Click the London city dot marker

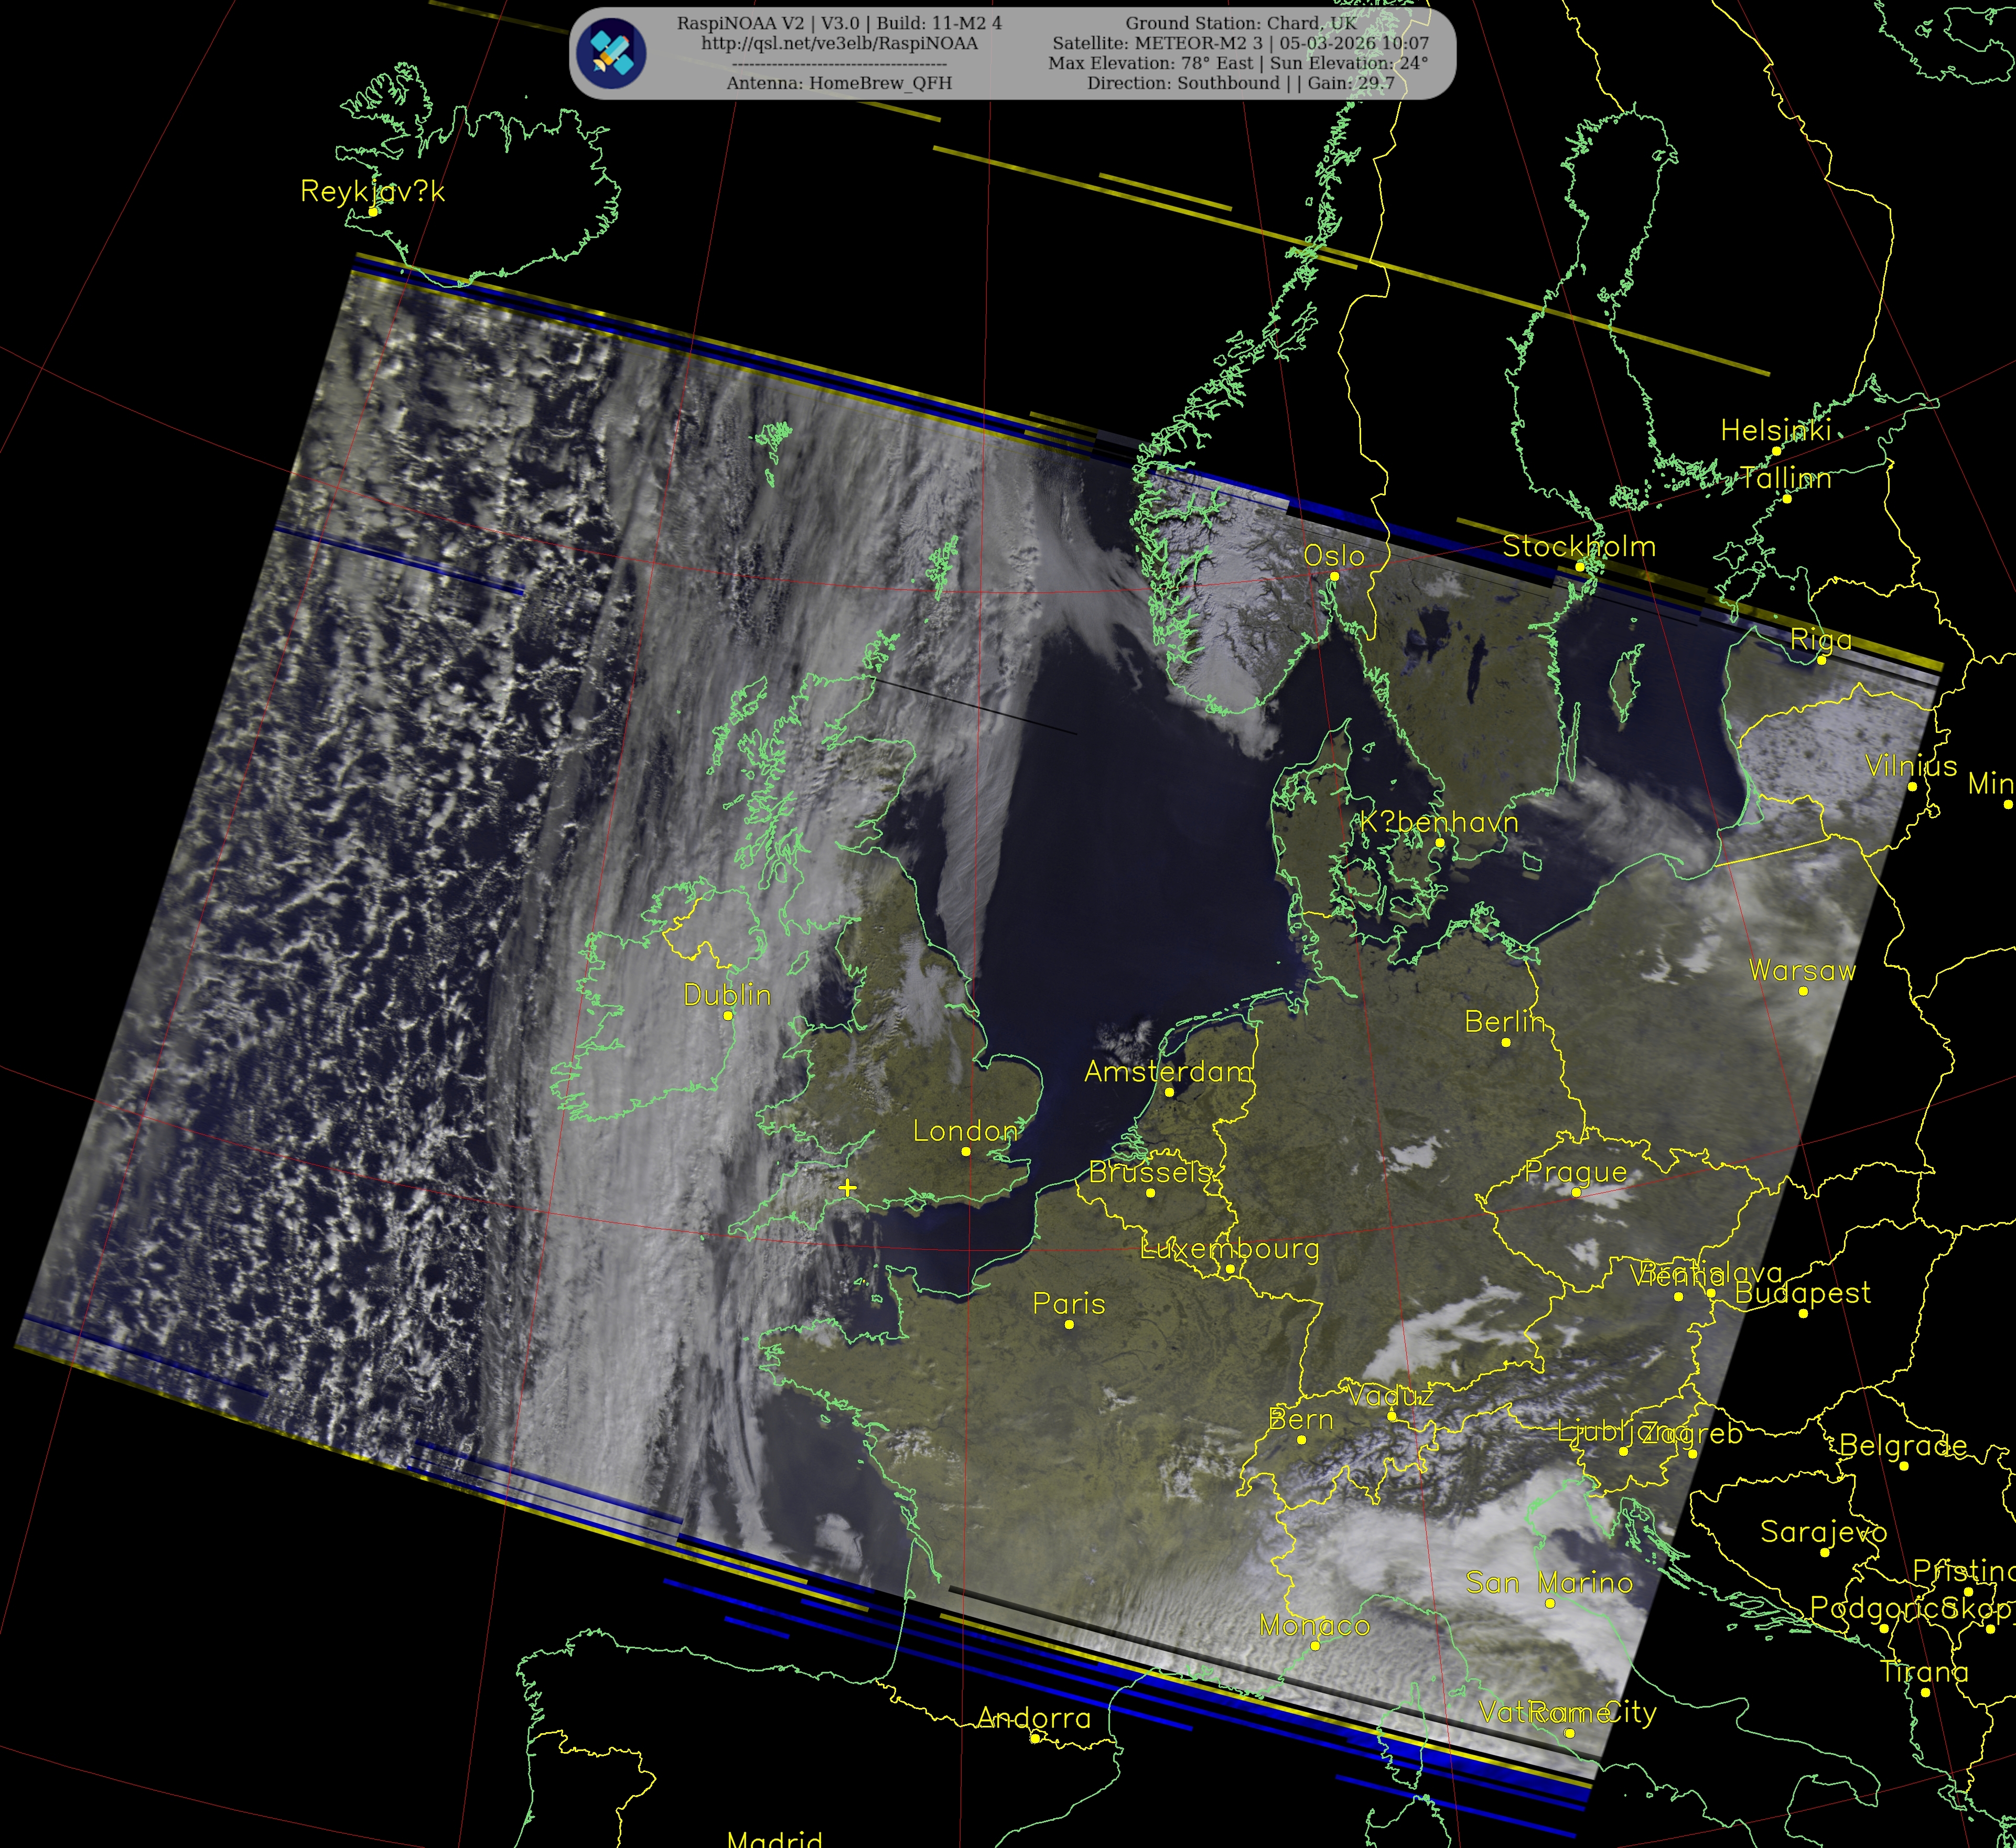[x=965, y=1151]
